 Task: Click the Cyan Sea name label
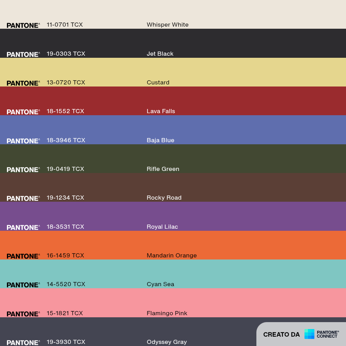pos(161,284)
